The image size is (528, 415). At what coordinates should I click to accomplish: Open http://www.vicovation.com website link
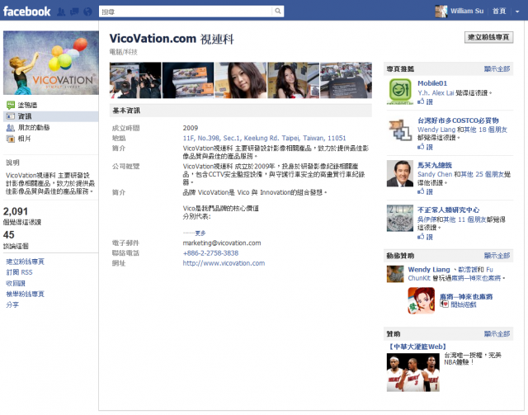[224, 263]
